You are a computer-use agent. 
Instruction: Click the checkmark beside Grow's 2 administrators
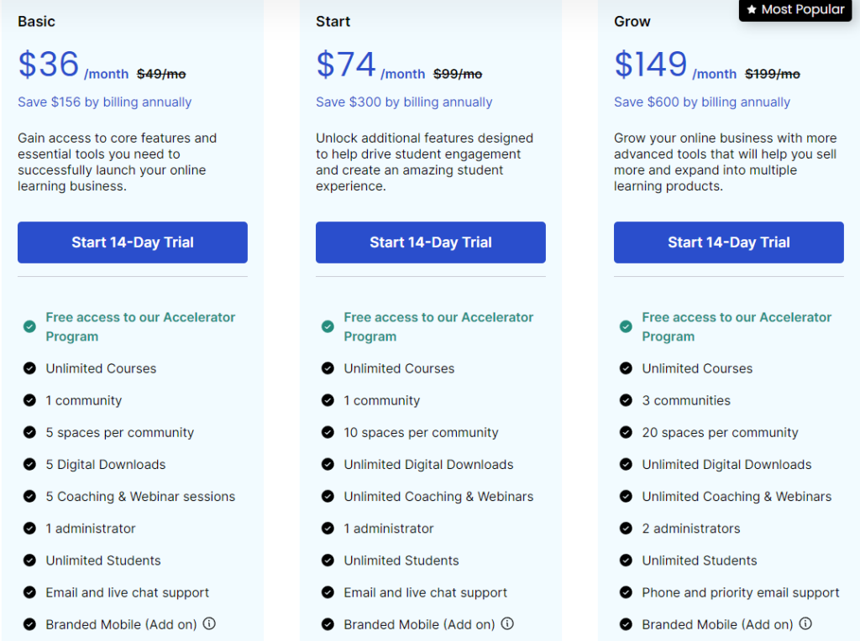click(x=626, y=529)
